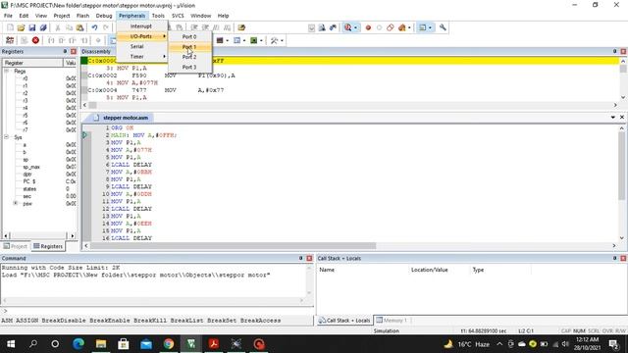Viewport: 628px width, 353px height.
Task: Collapse the Sys tree node
Action: 7,137
